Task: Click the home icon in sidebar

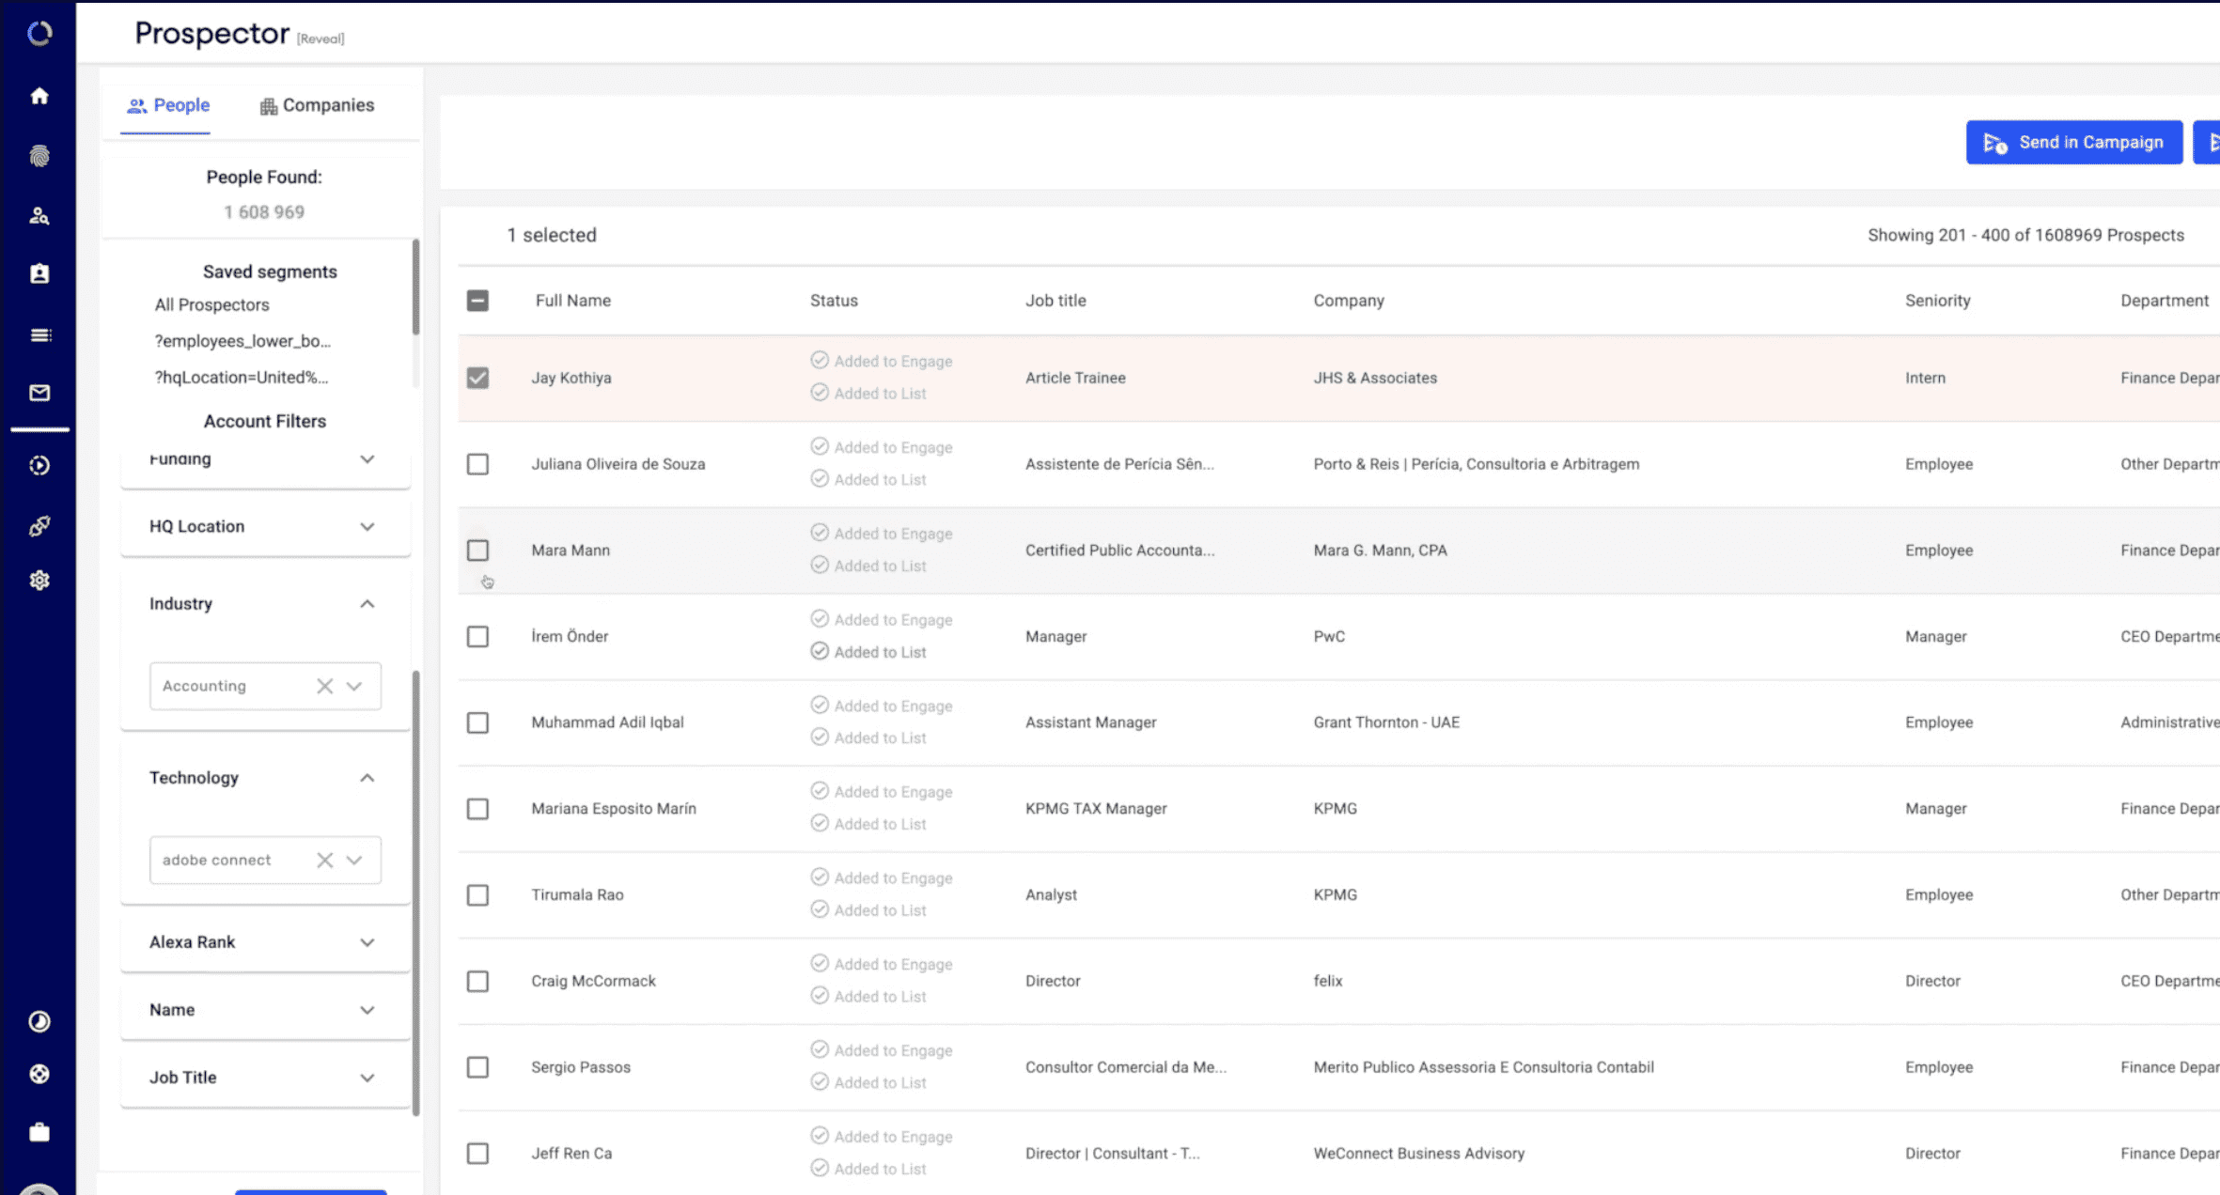Action: pyautogui.click(x=39, y=96)
